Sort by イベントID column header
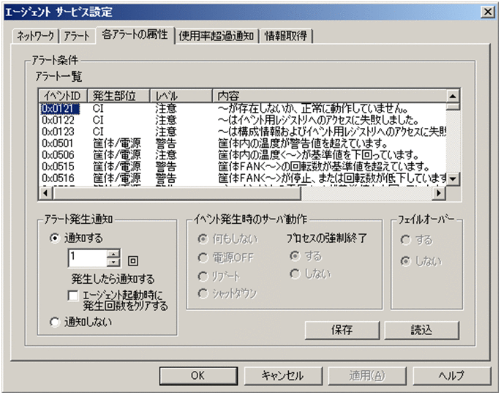 63,96
